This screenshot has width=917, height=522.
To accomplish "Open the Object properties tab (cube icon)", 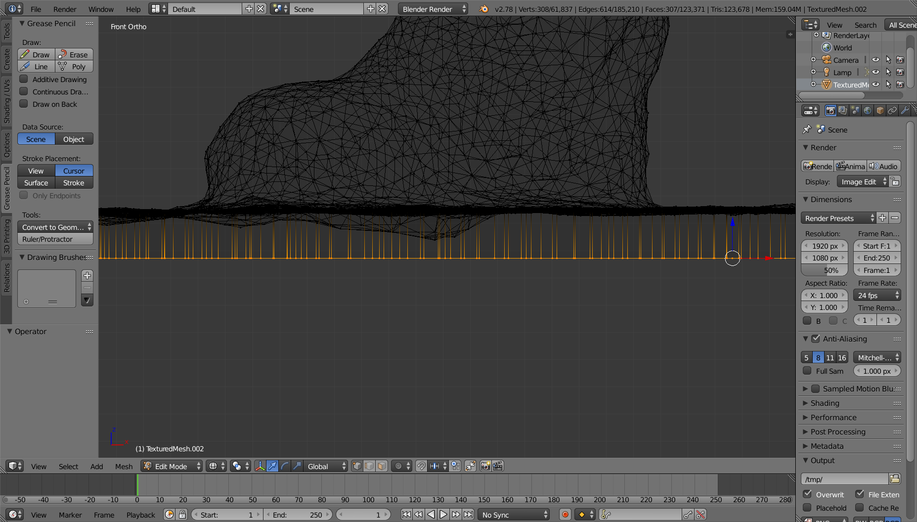I will [880, 110].
